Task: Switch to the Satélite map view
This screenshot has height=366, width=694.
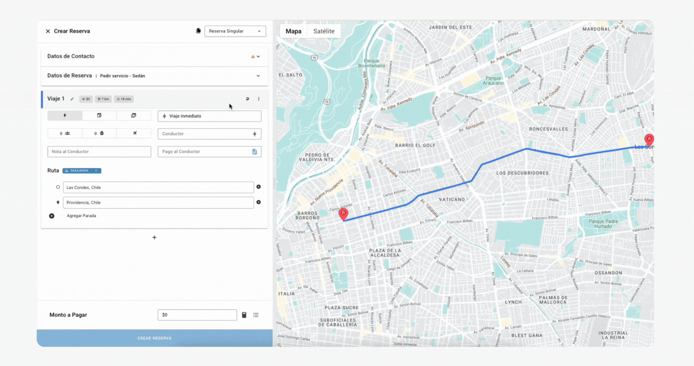Action: coord(324,31)
